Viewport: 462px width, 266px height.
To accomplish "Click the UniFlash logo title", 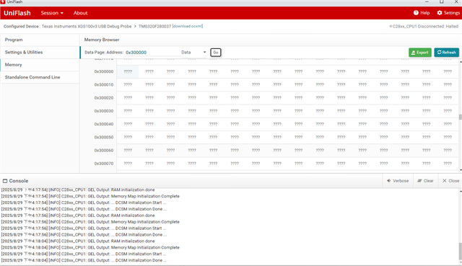I will (x=17, y=13).
